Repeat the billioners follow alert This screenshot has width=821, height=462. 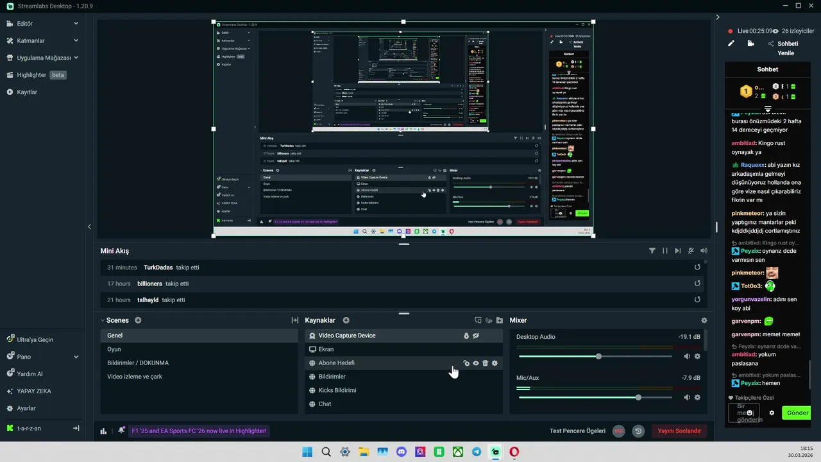tap(697, 284)
